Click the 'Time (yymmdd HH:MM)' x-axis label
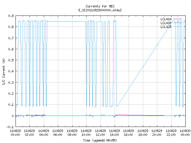This screenshot has width=191, height=143. click(100, 140)
